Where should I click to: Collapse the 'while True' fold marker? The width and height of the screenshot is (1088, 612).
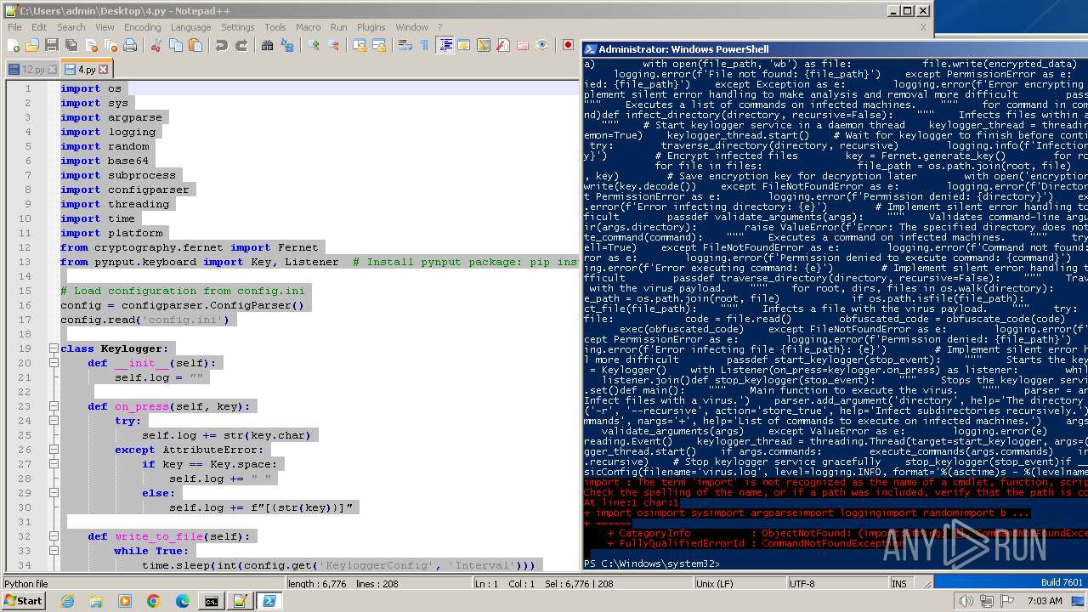tap(54, 551)
